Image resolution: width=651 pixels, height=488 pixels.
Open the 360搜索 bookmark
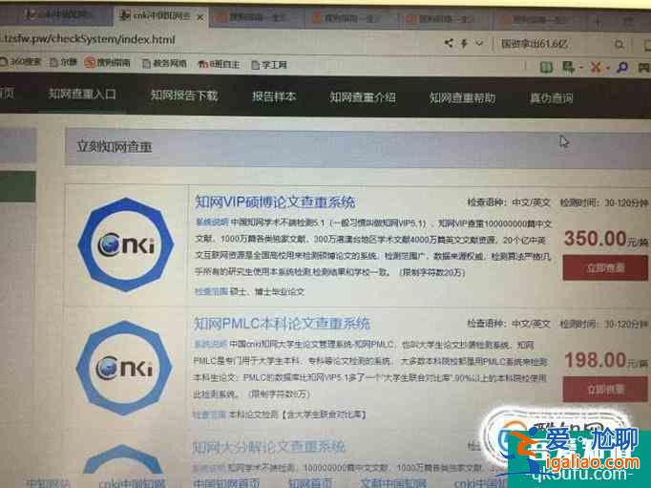click(20, 63)
